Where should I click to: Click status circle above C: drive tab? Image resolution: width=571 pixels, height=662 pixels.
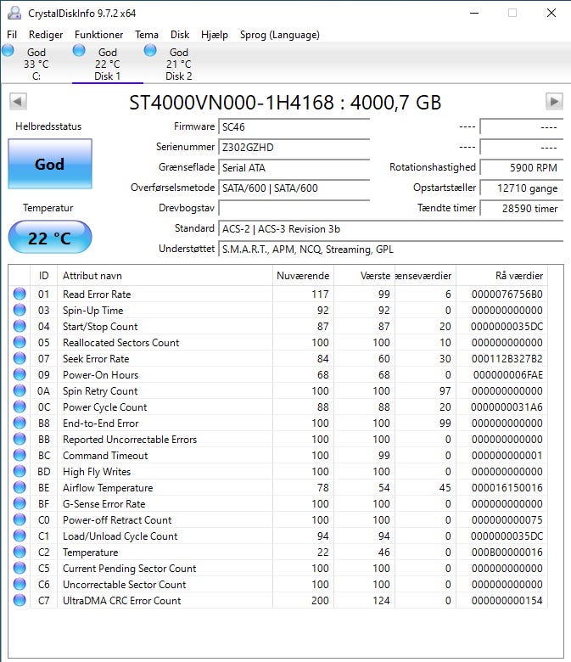click(8, 52)
